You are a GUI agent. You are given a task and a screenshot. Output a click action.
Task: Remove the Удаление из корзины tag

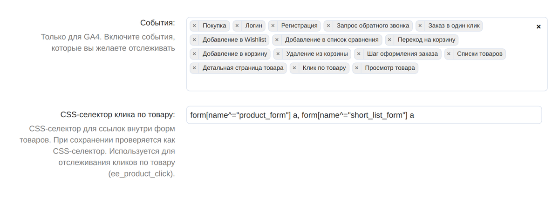click(x=278, y=54)
